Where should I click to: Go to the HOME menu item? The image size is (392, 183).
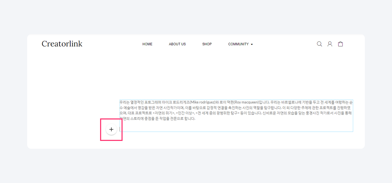pos(147,44)
